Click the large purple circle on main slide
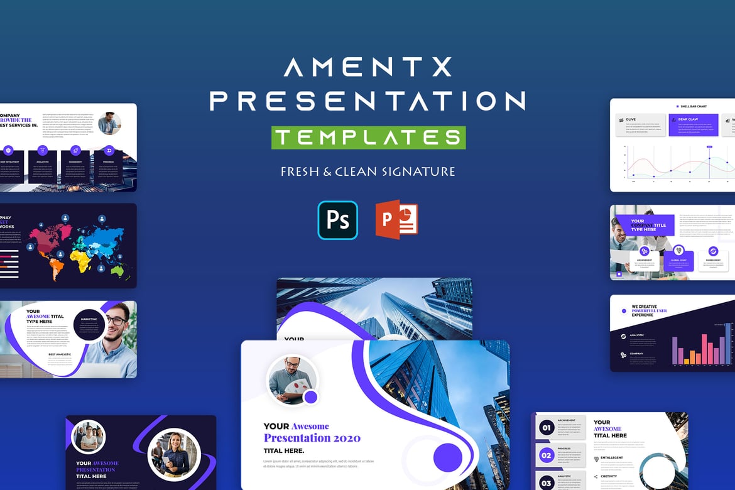This screenshot has width=735, height=490. pyautogui.click(x=448, y=457)
